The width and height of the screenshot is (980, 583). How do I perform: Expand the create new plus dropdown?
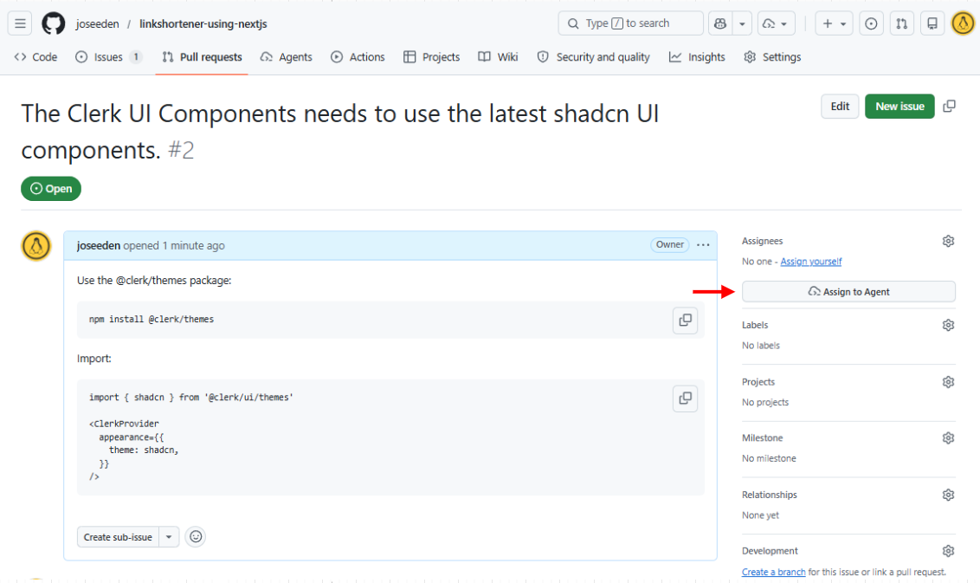[x=834, y=23]
